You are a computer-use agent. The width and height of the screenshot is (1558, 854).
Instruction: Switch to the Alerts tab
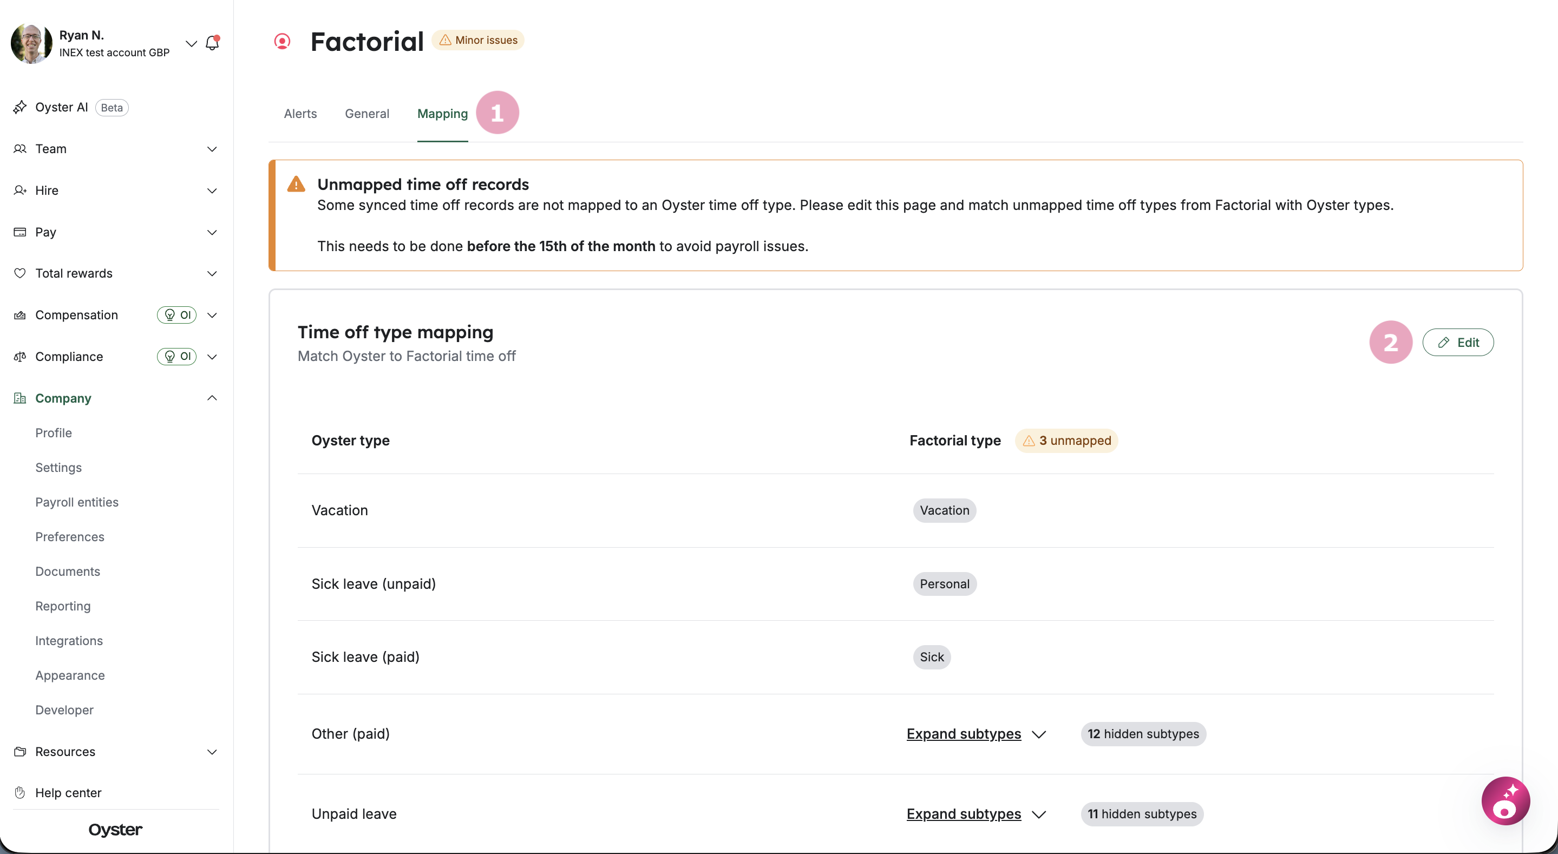(x=300, y=114)
